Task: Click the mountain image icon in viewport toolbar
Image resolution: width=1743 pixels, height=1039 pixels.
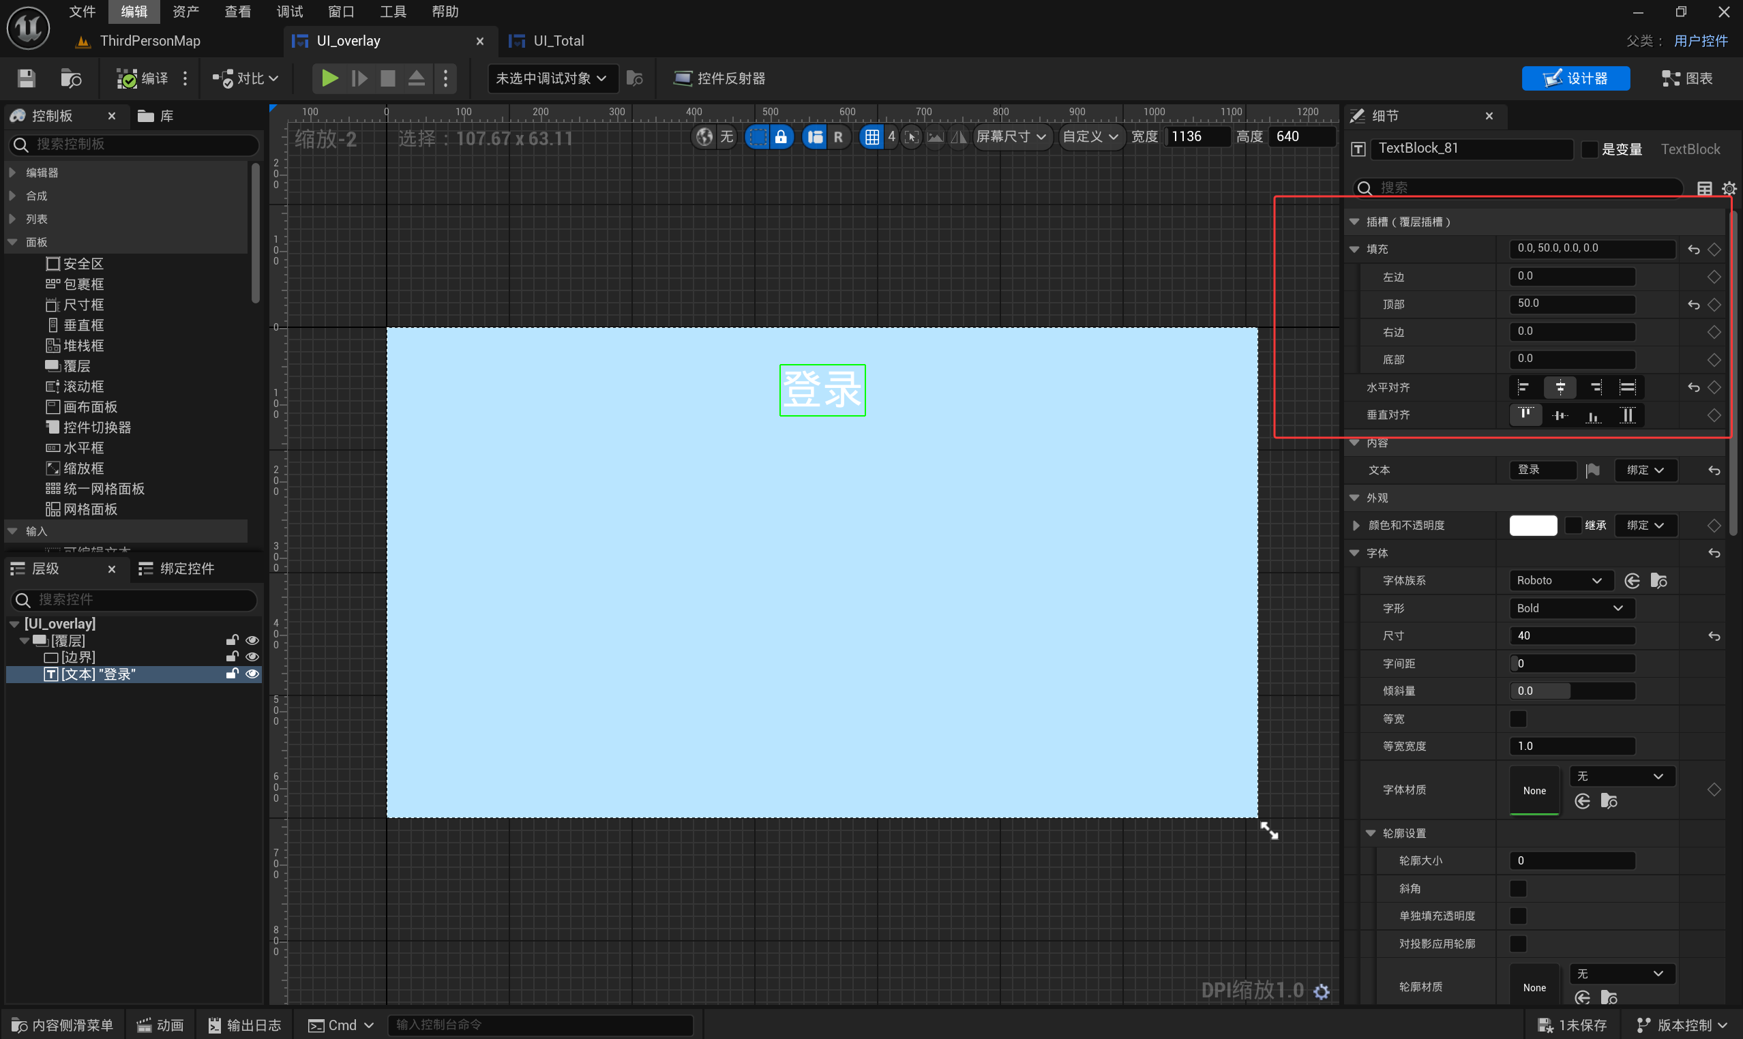Action: (936, 136)
